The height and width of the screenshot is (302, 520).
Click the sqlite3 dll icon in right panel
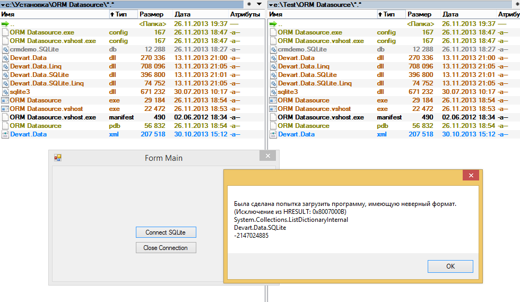(273, 92)
